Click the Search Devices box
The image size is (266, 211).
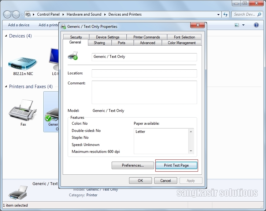pyautogui.click(x=246, y=14)
